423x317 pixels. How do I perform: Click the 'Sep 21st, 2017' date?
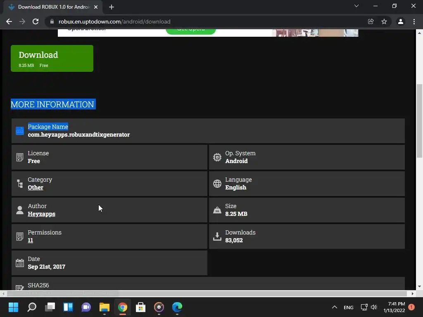click(x=46, y=267)
